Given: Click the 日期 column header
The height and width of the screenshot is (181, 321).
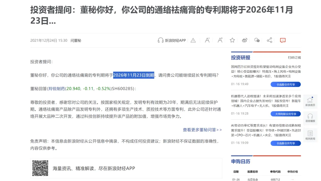Looking at the screenshot, I should tap(236, 171).
